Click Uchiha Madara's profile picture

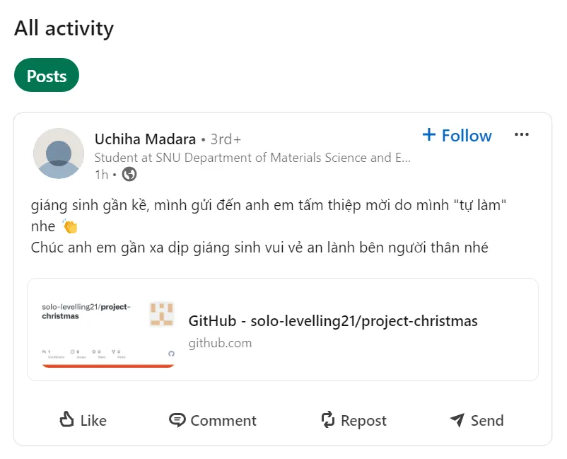[59, 153]
